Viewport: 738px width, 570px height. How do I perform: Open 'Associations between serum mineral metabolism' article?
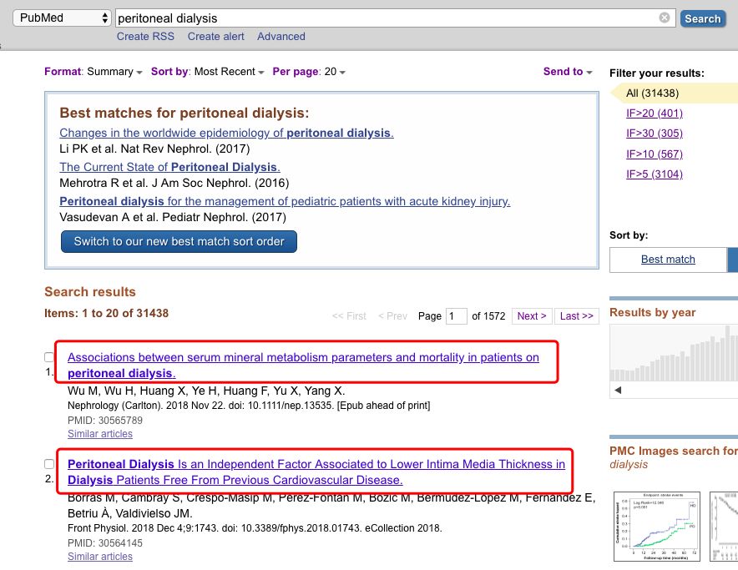click(303, 366)
